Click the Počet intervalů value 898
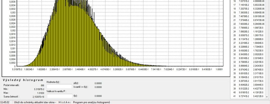 (42, 85)
